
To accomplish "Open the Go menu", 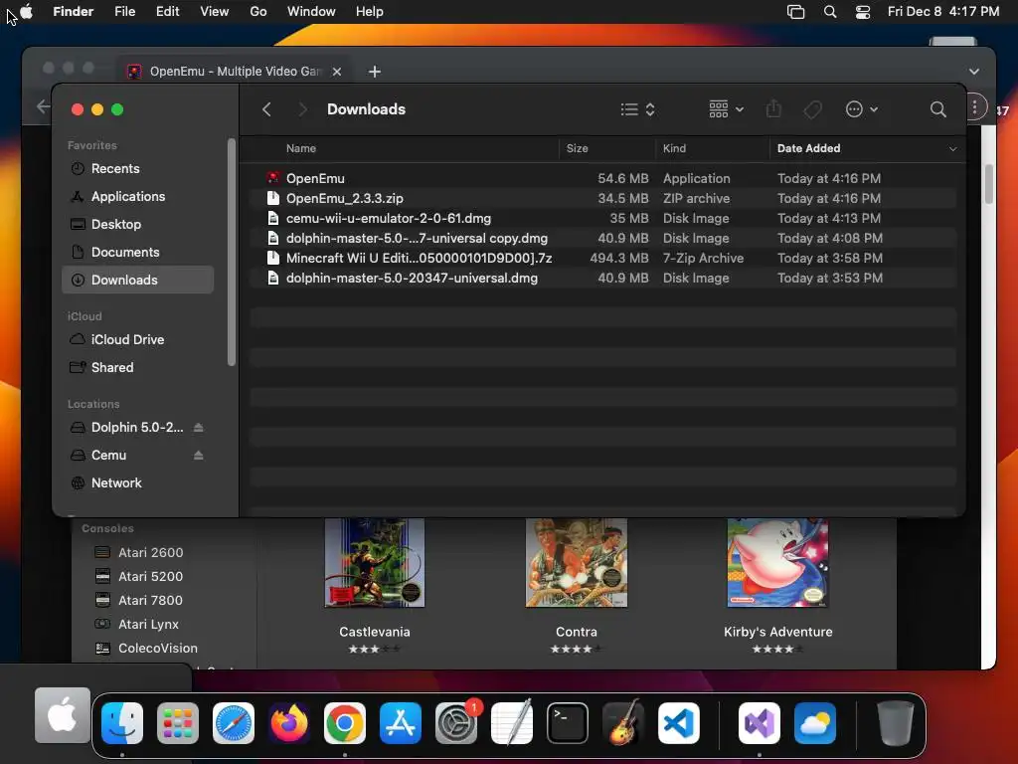I will [x=258, y=12].
